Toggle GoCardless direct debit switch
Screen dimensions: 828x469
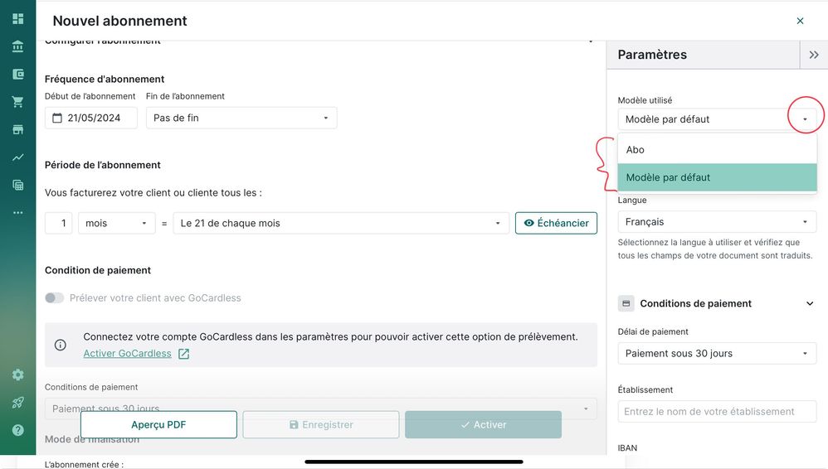click(55, 297)
